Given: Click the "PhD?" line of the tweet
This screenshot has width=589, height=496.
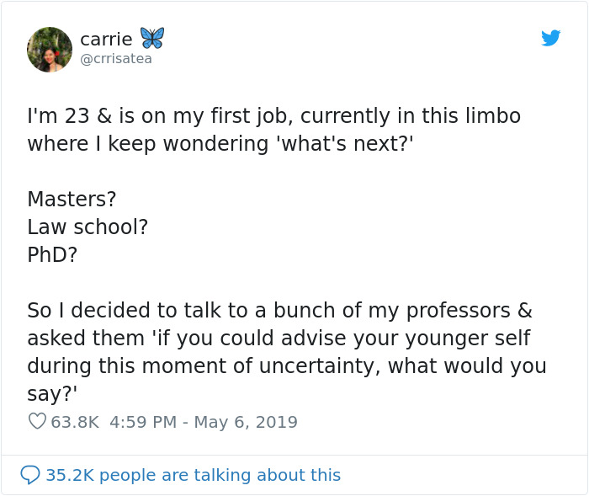Looking at the screenshot, I should tap(52, 254).
